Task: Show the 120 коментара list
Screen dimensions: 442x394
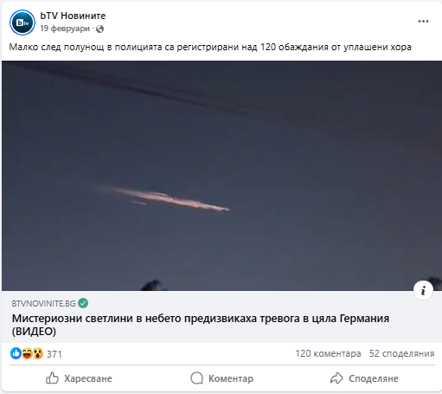Action: tap(328, 353)
